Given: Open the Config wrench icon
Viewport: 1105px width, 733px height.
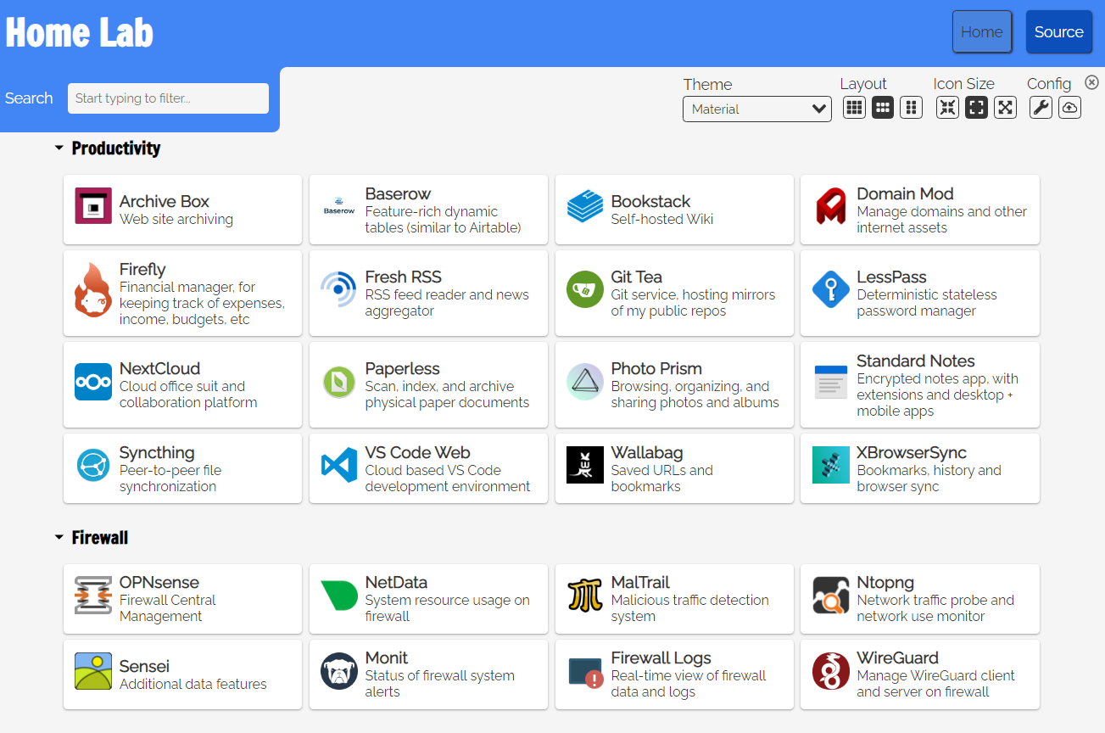Looking at the screenshot, I should 1041,107.
